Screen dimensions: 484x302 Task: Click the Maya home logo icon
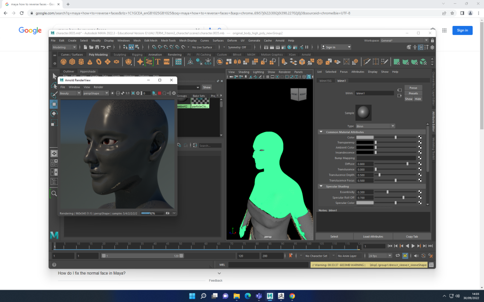tap(54, 235)
